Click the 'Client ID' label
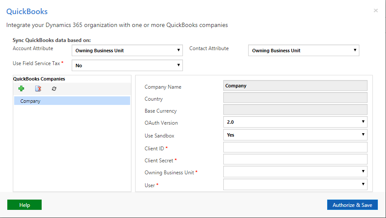386x218 pixels. (154, 149)
